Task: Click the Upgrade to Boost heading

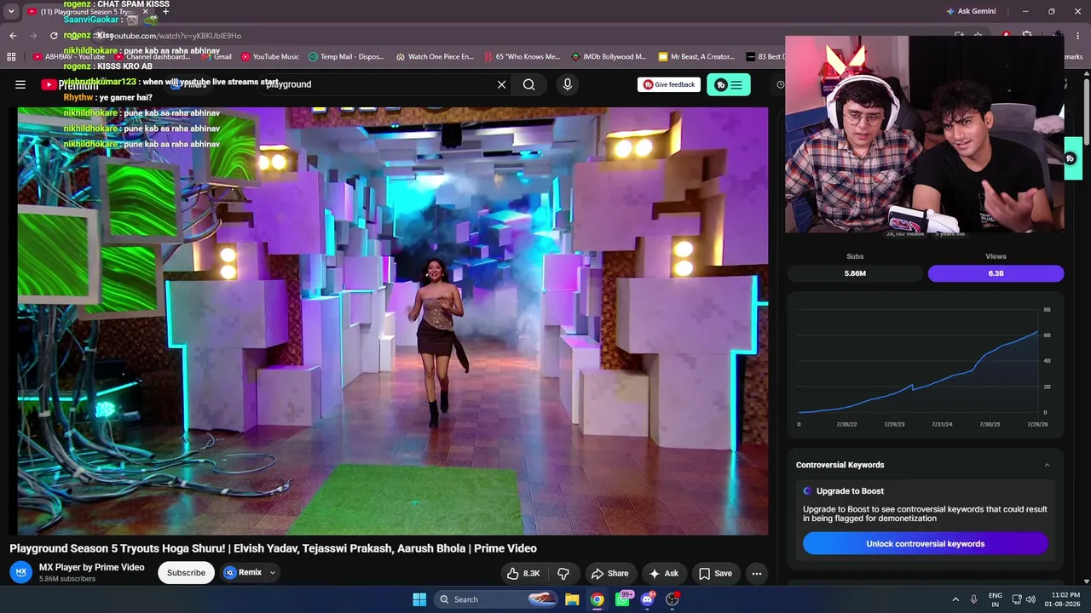Action: click(850, 491)
